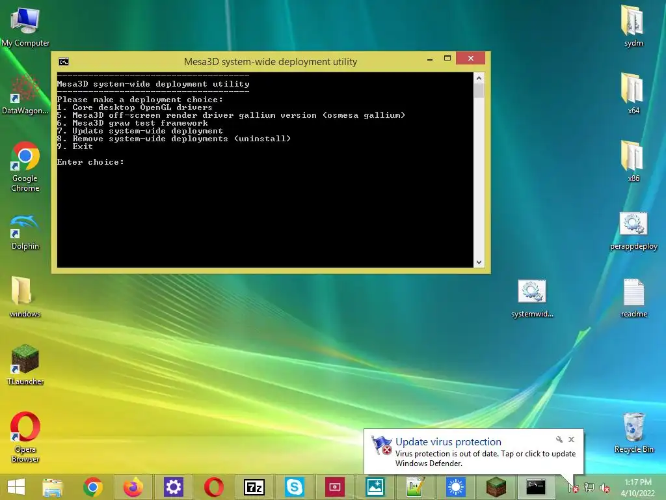Select the DataWagon desktop shortcut
Image resolution: width=666 pixels, height=500 pixels.
pyautogui.click(x=25, y=94)
